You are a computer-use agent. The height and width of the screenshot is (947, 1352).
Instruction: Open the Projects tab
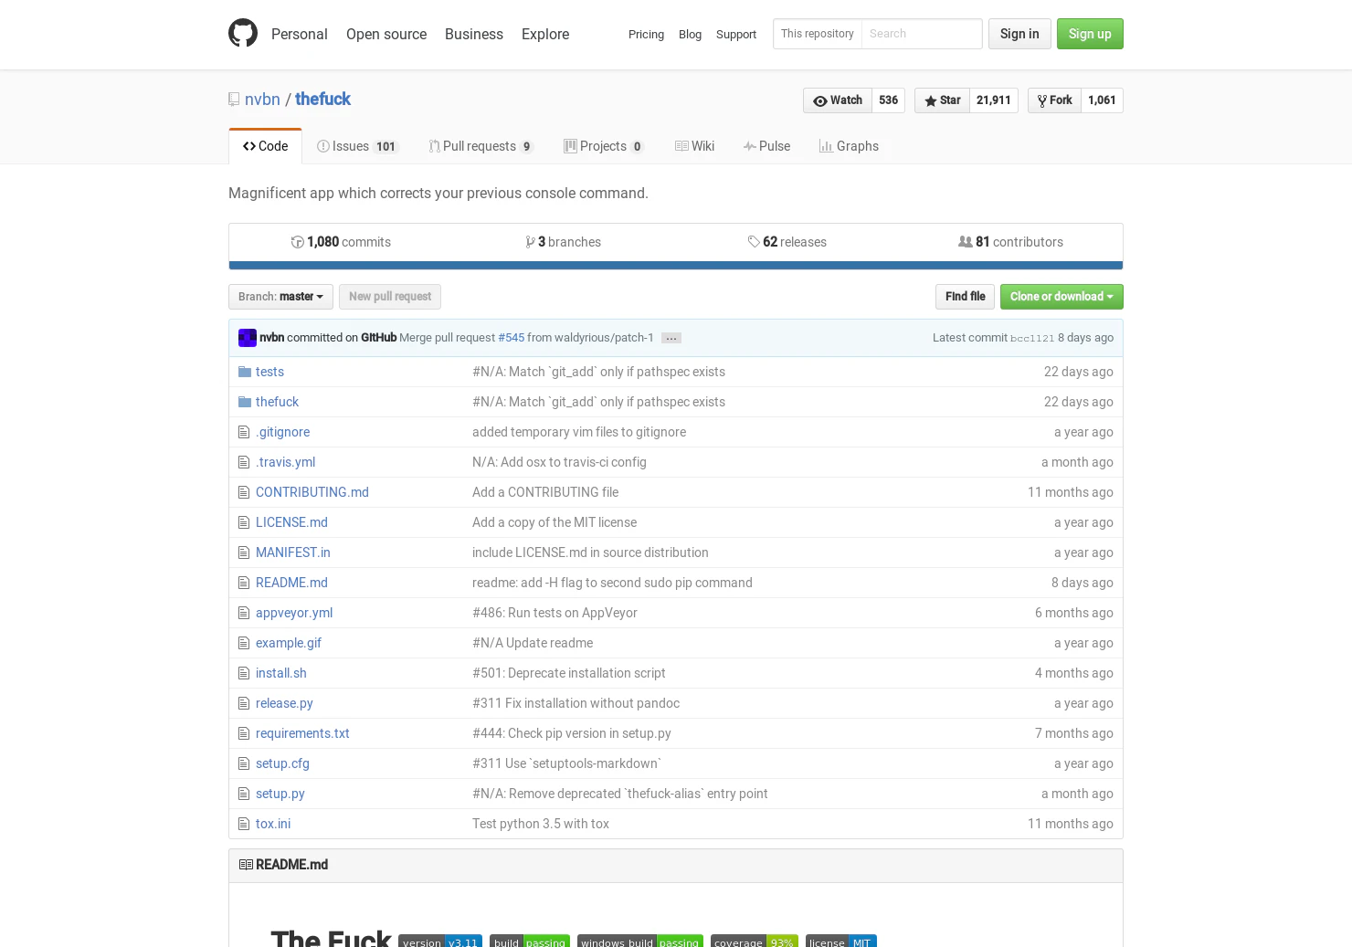tap(604, 146)
